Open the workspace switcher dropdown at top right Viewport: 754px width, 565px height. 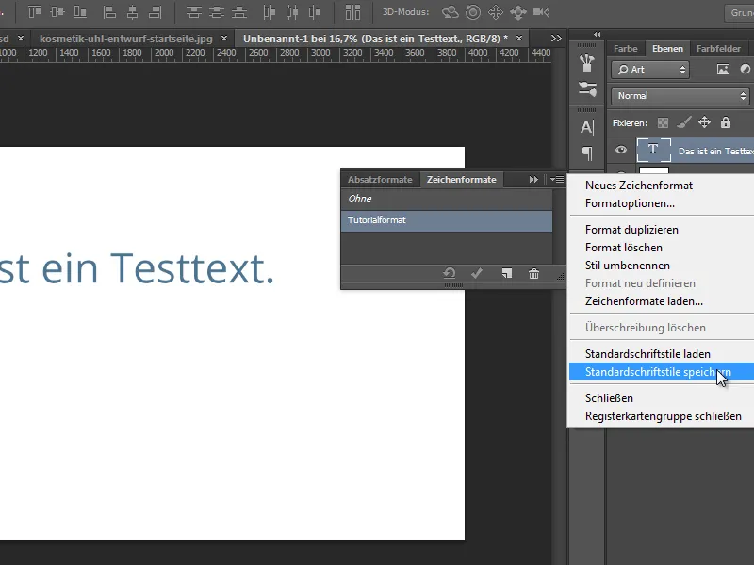[x=740, y=12]
